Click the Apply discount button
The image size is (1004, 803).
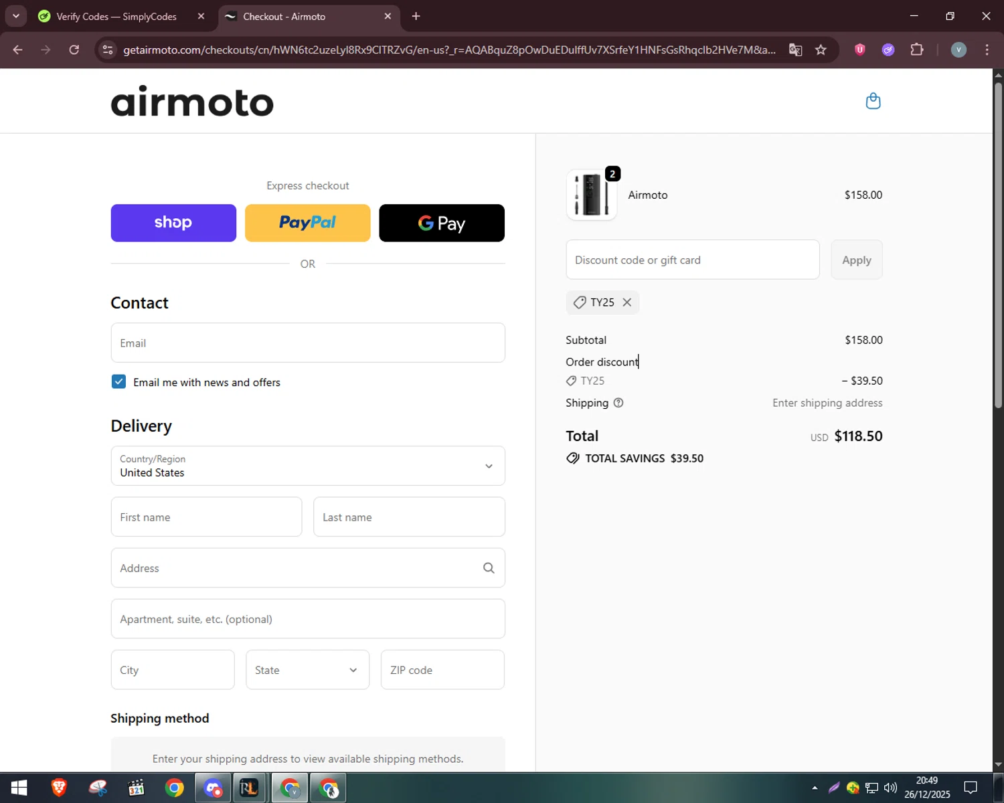pyautogui.click(x=857, y=260)
